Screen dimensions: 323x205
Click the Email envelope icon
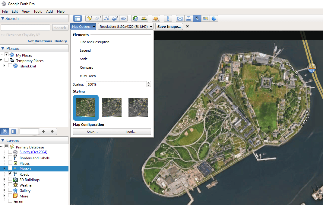[180, 18]
